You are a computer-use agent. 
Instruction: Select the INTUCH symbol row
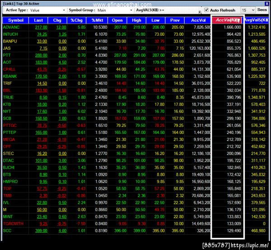(x=135, y=34)
